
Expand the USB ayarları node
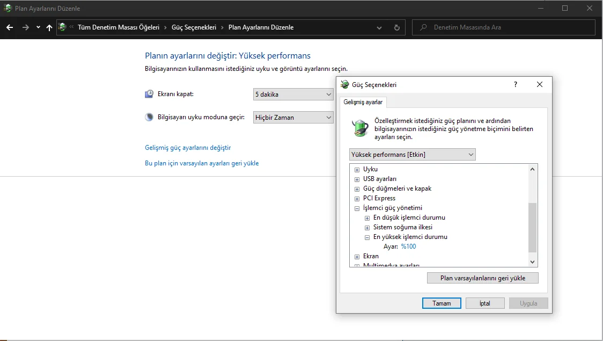click(x=357, y=179)
